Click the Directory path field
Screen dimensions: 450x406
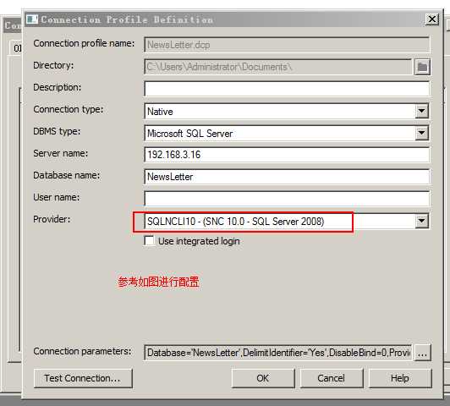coord(278,67)
